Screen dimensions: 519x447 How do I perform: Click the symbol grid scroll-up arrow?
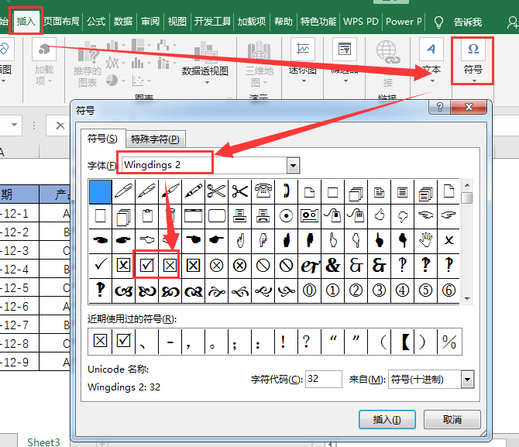[467, 184]
